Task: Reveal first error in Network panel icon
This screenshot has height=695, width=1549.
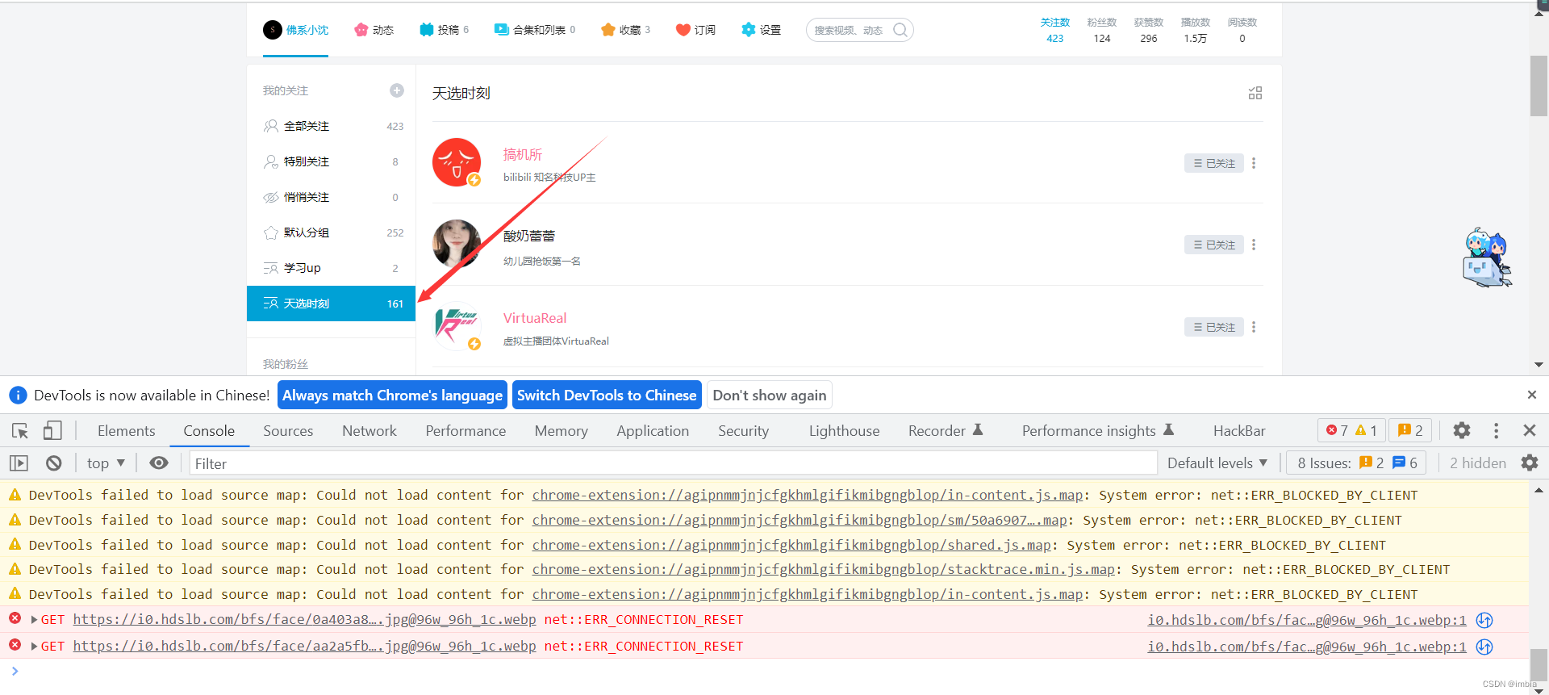Action: pos(1484,621)
